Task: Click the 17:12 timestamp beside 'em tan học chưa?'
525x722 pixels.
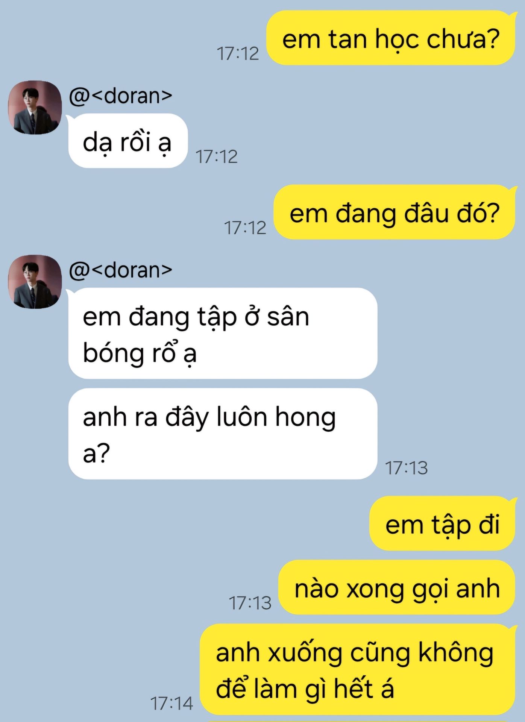Action: [238, 53]
